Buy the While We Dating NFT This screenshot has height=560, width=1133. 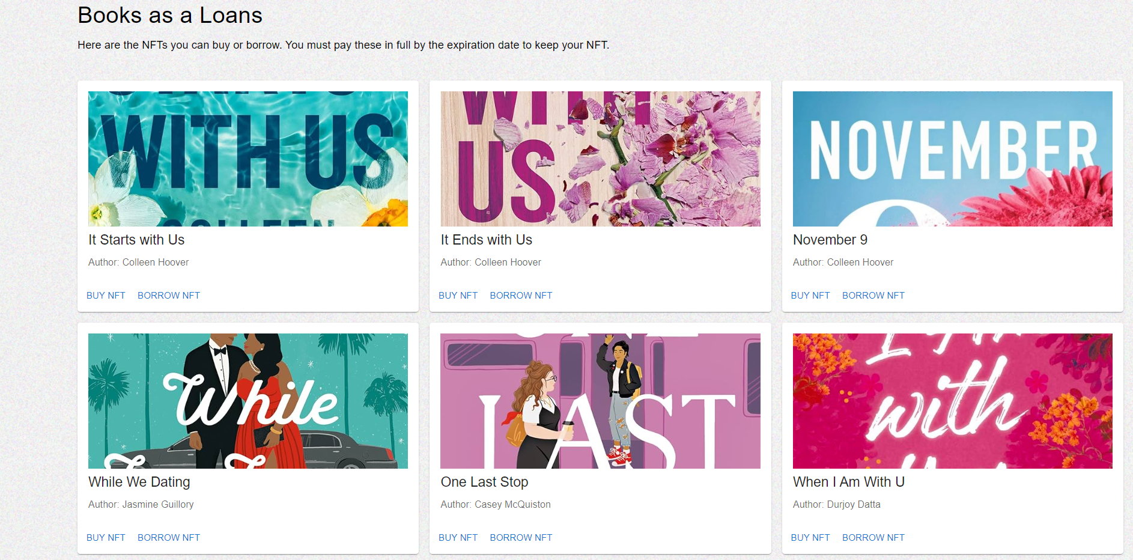click(106, 538)
